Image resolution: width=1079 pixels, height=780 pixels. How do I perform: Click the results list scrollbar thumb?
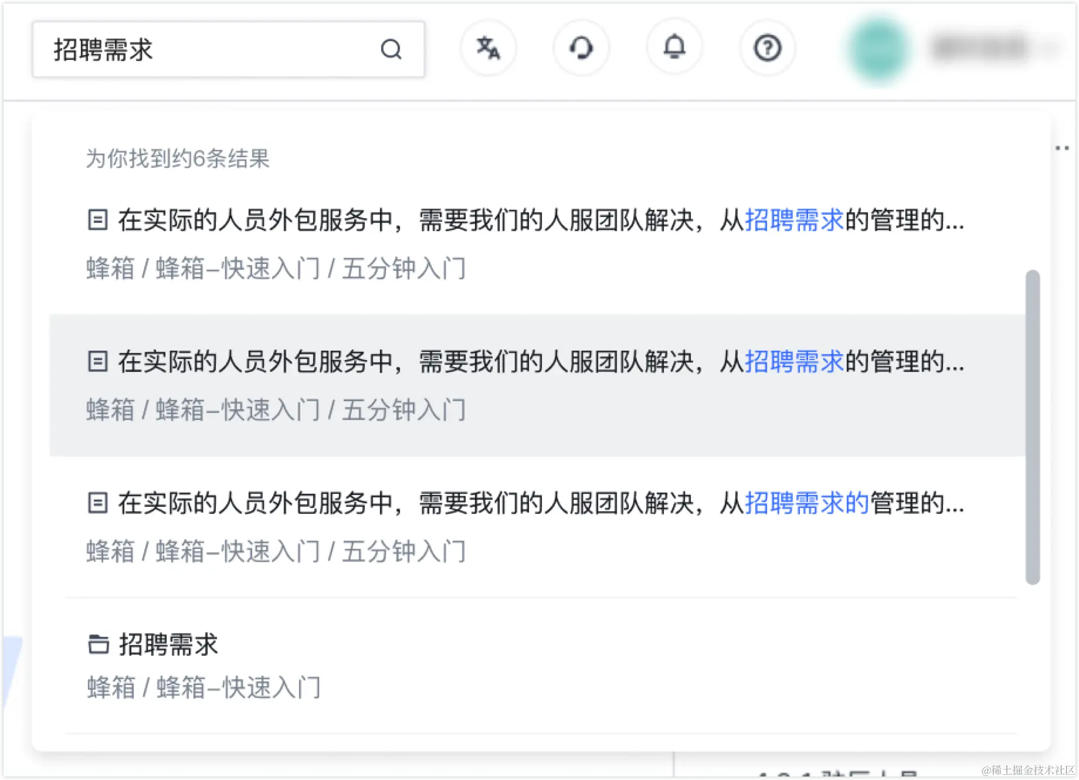[x=1033, y=427]
